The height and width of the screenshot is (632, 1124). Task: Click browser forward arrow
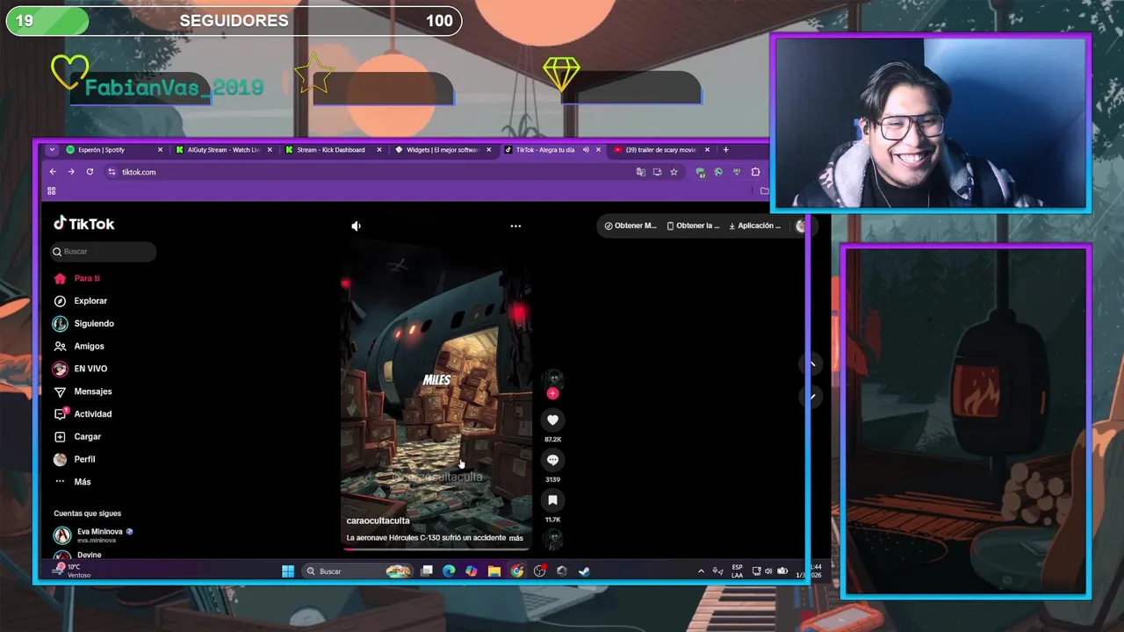[71, 172]
